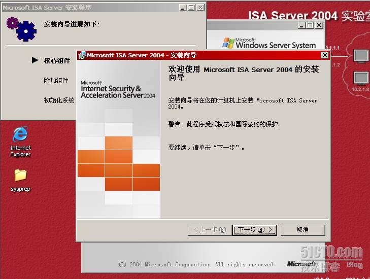This screenshot has width=370, height=279.
Task: Click the arrow marker beside 核心组件
Action: (x=35, y=60)
